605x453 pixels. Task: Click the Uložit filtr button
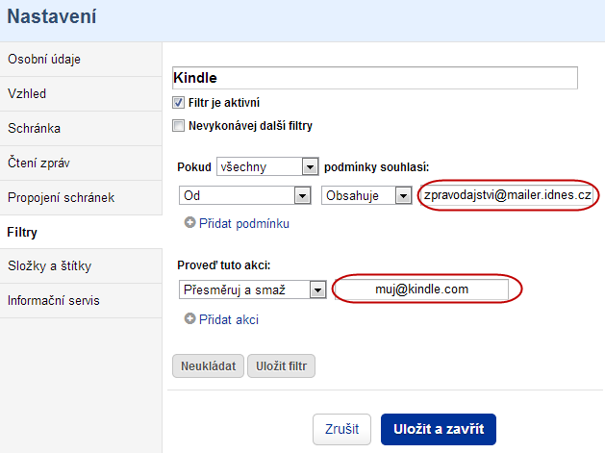[281, 365]
